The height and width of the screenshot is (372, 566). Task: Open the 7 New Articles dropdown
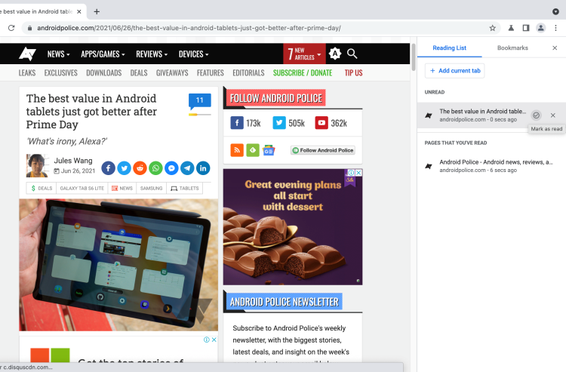click(304, 54)
